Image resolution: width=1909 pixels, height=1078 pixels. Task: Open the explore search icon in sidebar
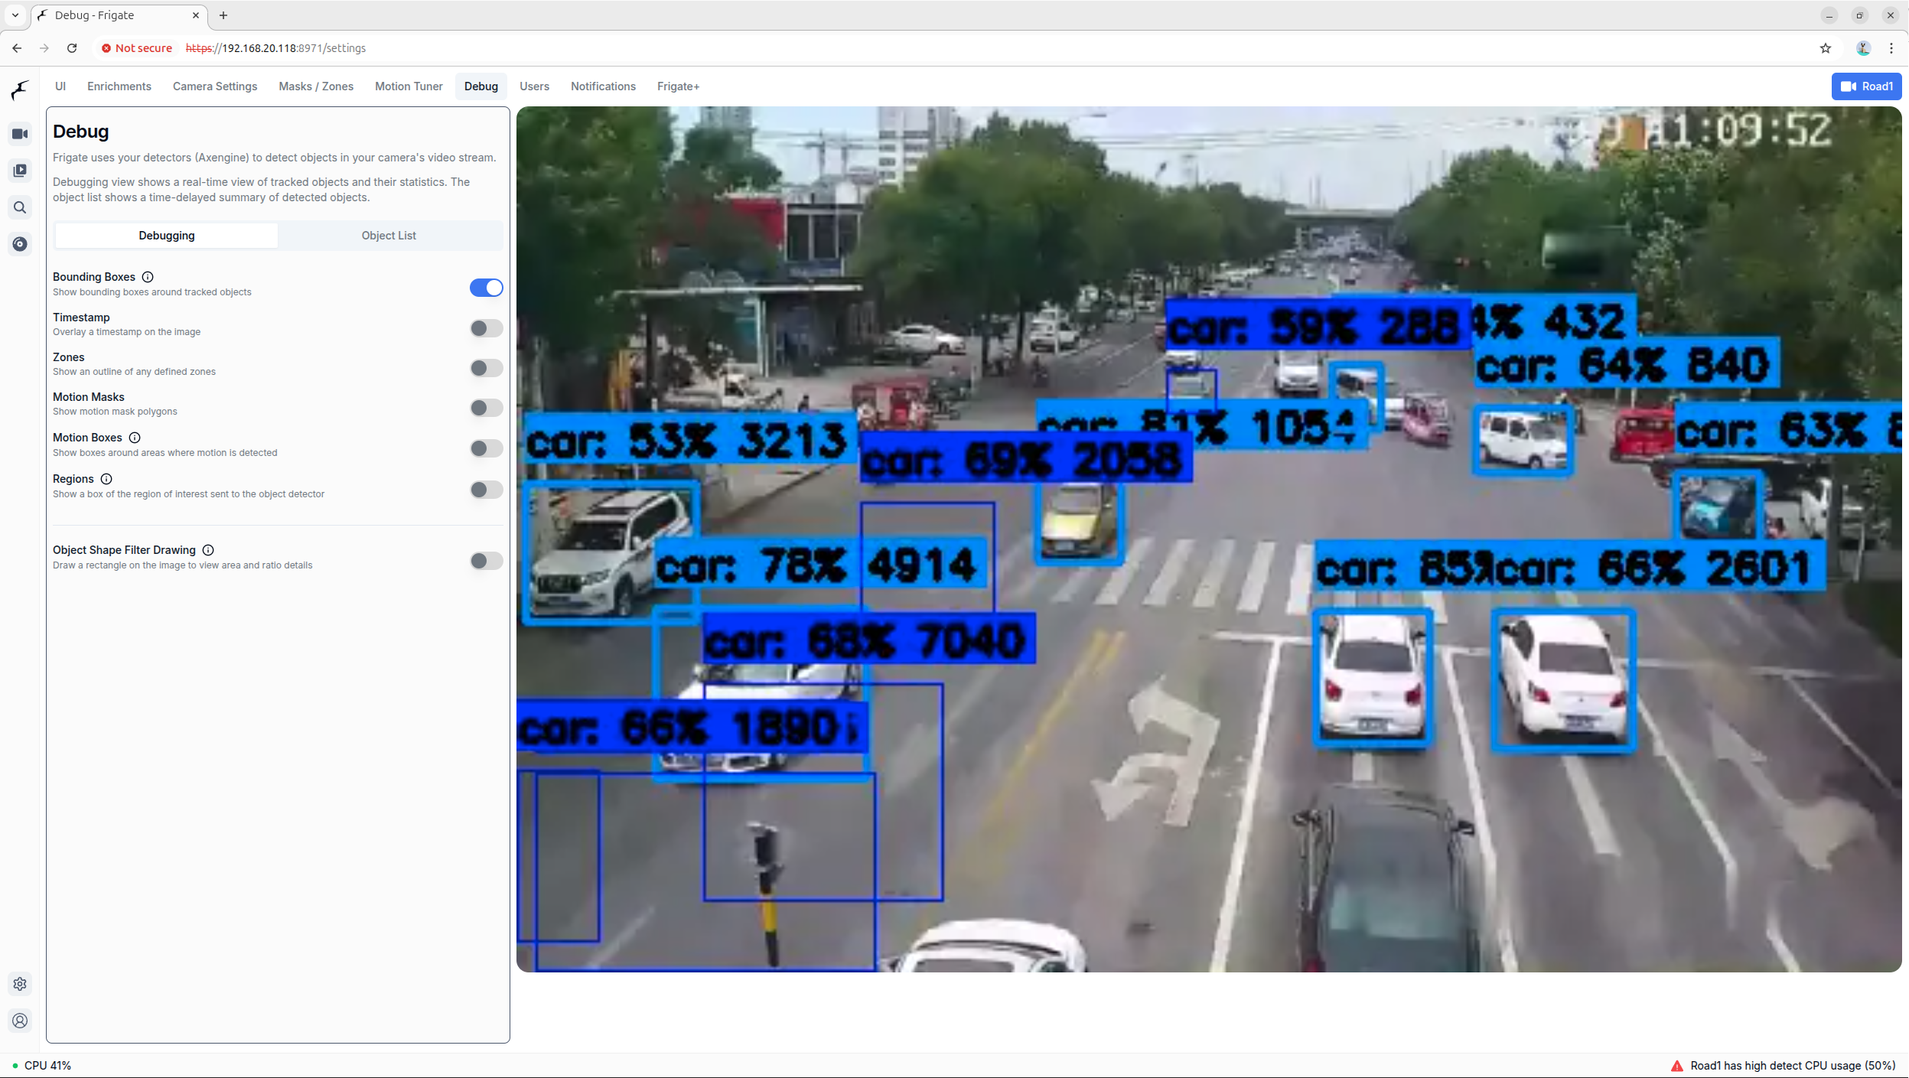point(20,207)
